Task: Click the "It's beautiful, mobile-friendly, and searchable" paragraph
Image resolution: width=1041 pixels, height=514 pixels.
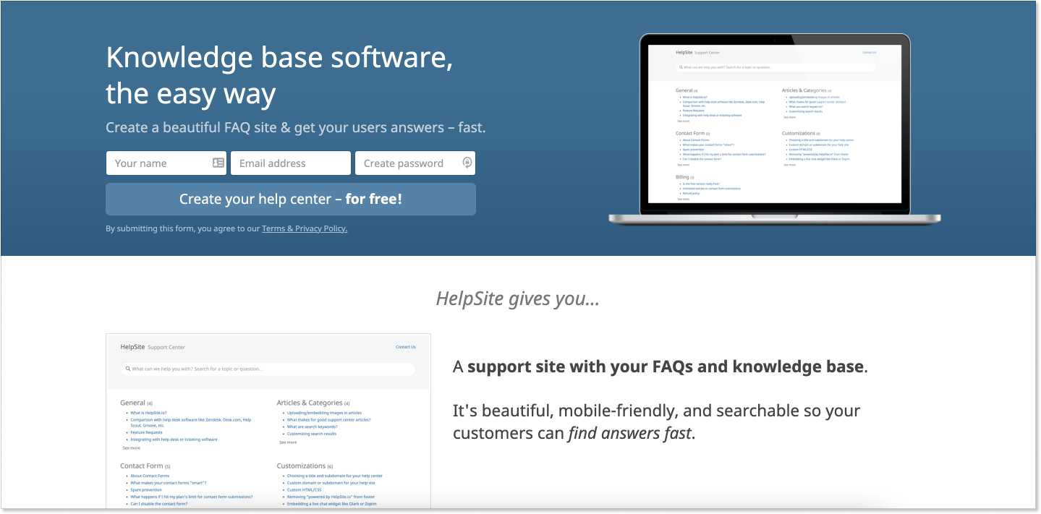Action: click(x=657, y=421)
